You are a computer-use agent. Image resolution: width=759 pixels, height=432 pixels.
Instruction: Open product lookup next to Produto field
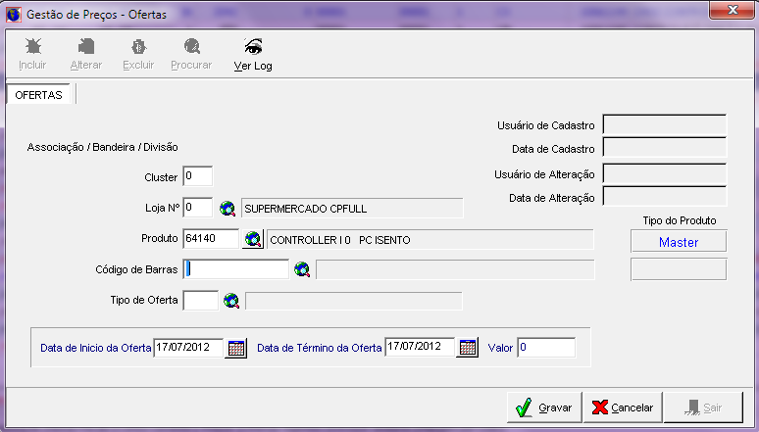tap(253, 239)
